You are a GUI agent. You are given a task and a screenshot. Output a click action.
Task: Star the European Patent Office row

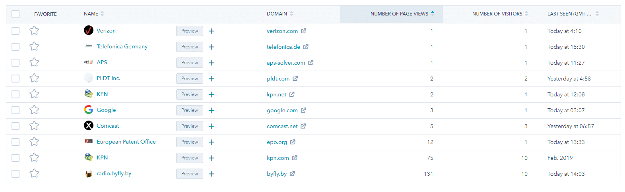(x=34, y=142)
